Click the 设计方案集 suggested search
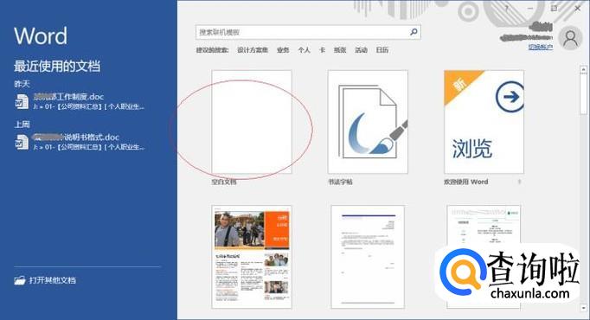590x320 pixels. click(253, 50)
